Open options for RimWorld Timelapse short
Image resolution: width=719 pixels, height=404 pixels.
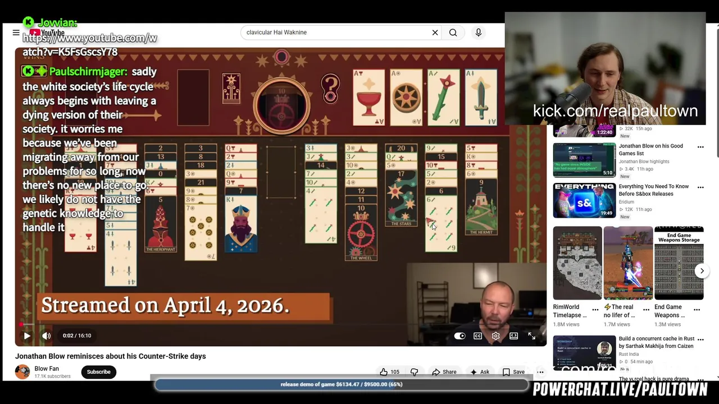[x=595, y=309]
